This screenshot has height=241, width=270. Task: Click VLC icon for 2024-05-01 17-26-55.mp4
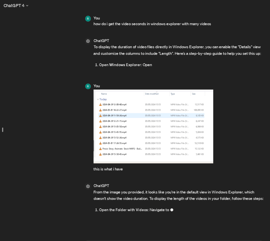pos(100,143)
